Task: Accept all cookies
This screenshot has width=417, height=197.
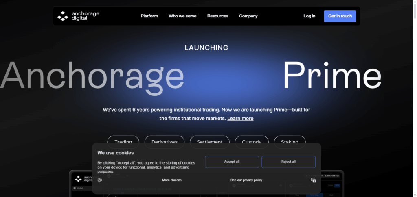Action: click(232, 162)
